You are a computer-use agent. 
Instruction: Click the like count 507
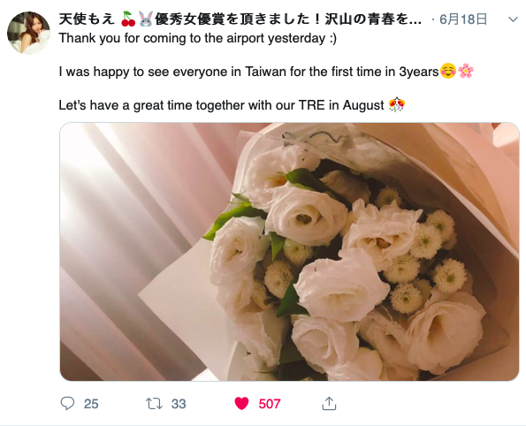270,404
